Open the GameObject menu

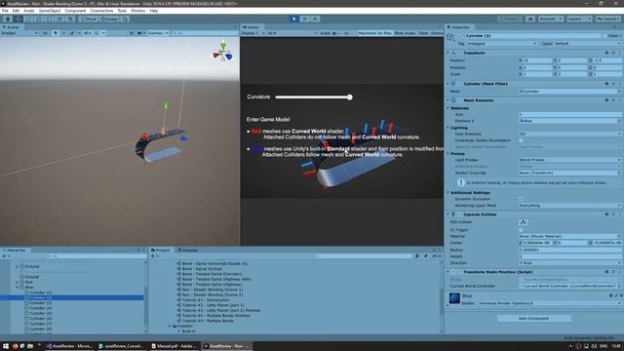(50, 11)
